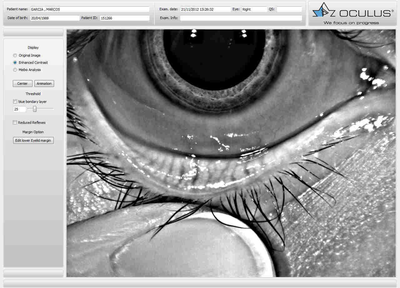The image size is (400, 288).
Task: Select the Enhanced Contrast radio button
Action: (x=15, y=63)
